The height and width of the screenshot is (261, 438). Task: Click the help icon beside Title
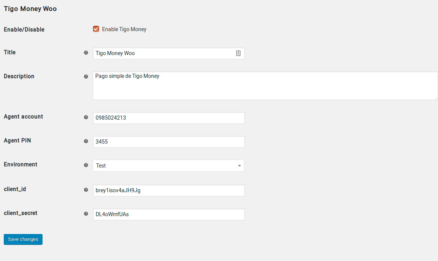pos(86,52)
